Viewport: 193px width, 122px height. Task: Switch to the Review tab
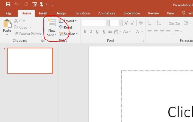[153, 13]
